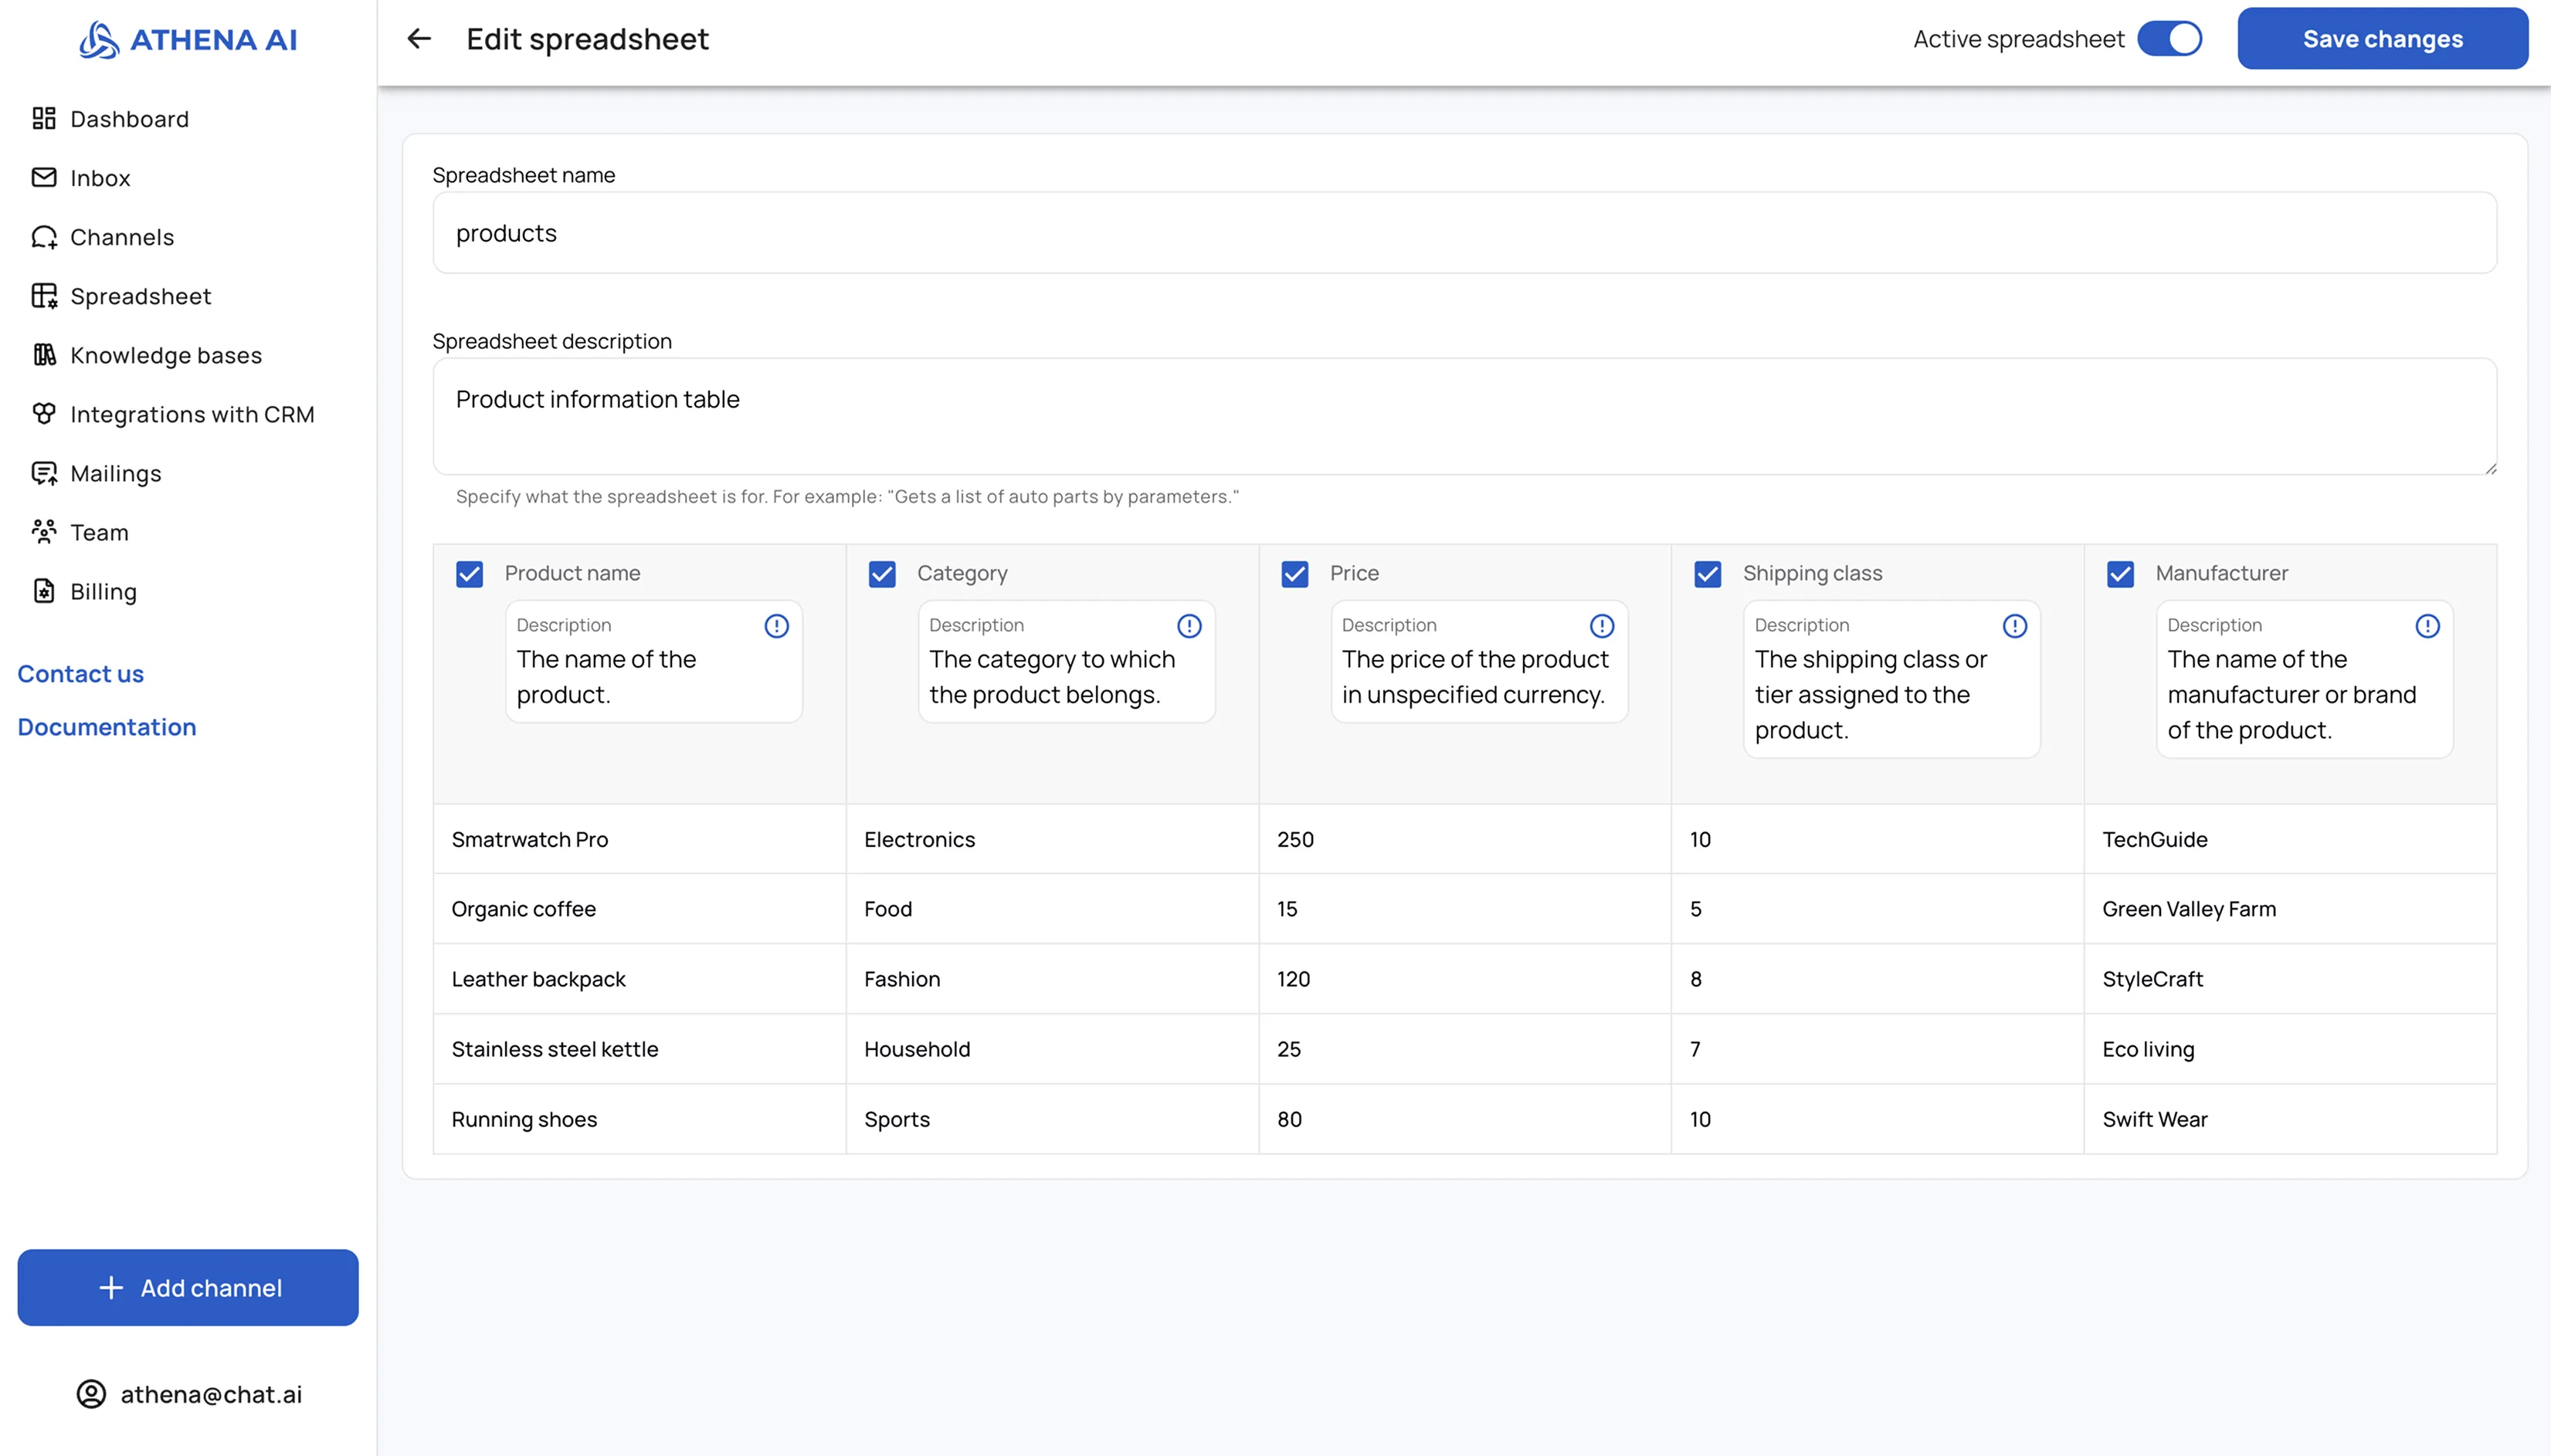2551x1456 pixels.
Task: Click the Inbox envelope icon
Action: (x=43, y=178)
